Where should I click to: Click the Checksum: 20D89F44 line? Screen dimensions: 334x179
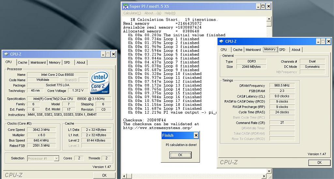(144, 120)
